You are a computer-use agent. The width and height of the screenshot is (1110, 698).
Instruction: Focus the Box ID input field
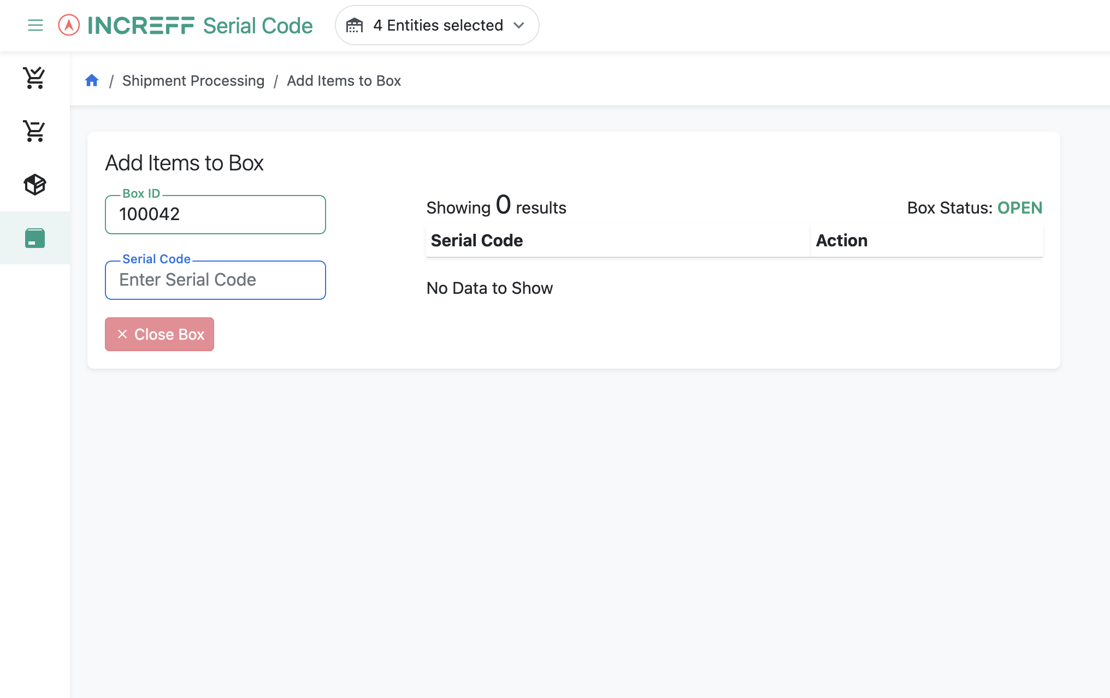point(215,215)
